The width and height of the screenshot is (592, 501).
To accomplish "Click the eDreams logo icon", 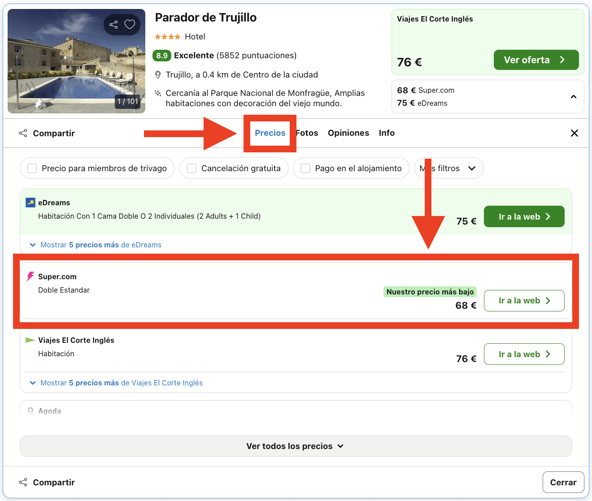I will tap(30, 203).
